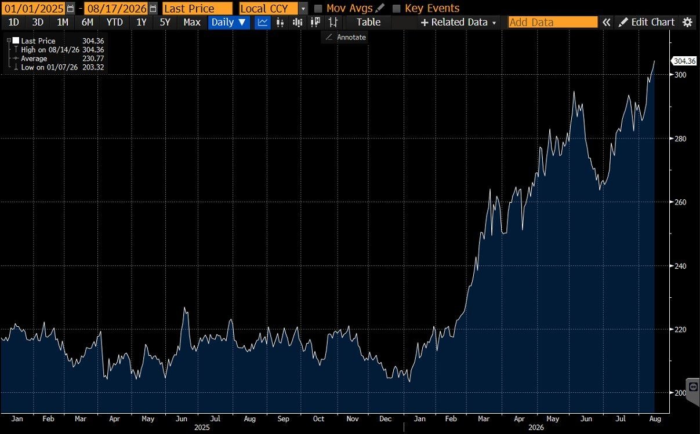Click the 240 y-axis label

[x=680, y=266]
